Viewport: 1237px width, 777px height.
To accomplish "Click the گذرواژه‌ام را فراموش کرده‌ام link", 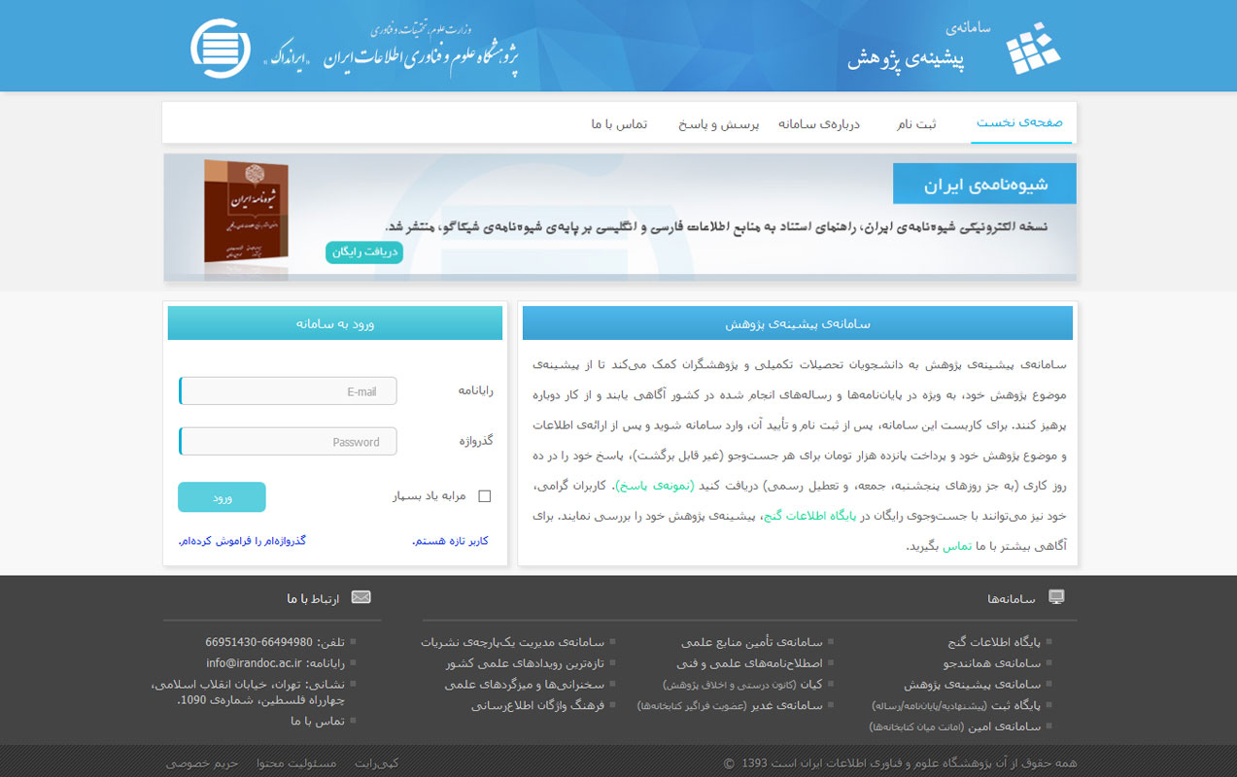I will coord(242,540).
